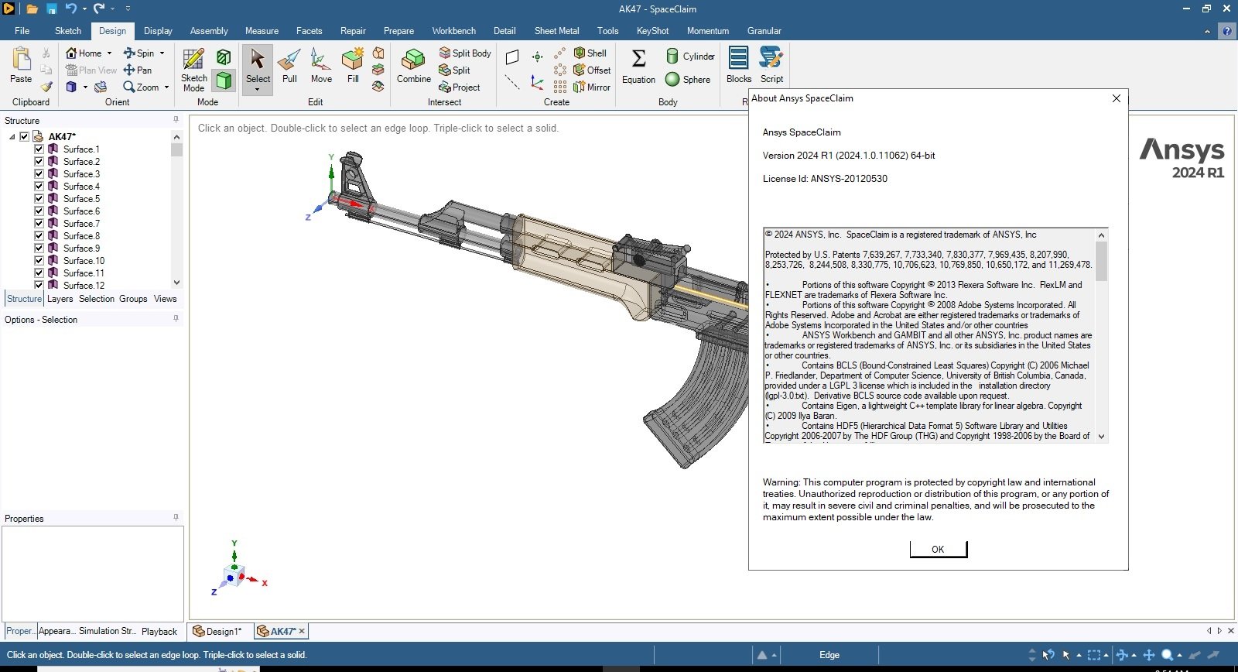Switch to the Layers panel tab
The width and height of the screenshot is (1238, 672).
click(x=60, y=299)
